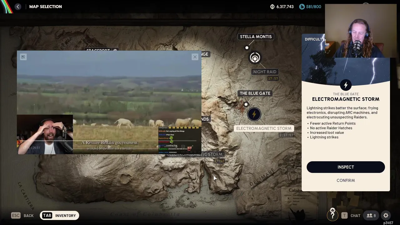
Task: Select the STELLA MONTIS map label
Action: pos(256,37)
